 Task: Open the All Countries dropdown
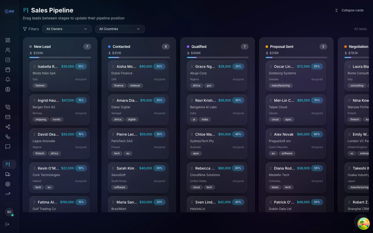point(120,29)
